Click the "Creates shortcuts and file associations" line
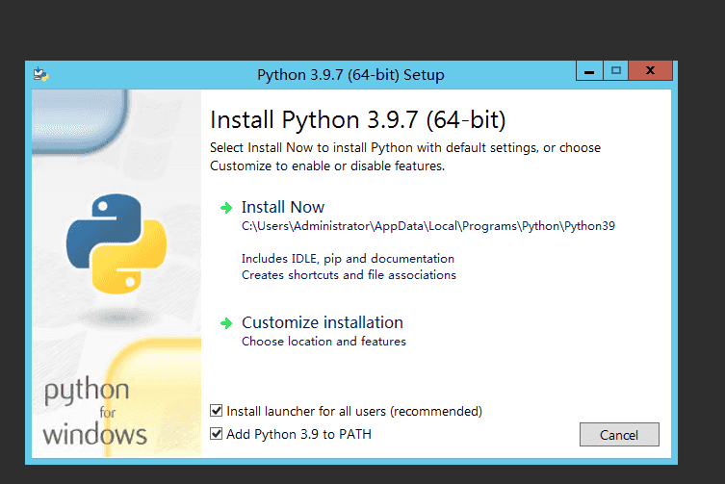Screen dimensions: 725x484 [x=349, y=275]
